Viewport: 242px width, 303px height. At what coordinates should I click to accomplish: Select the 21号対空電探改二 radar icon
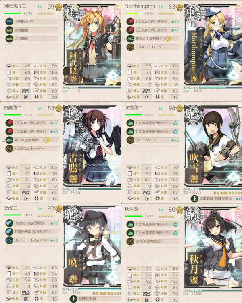coord(130,241)
